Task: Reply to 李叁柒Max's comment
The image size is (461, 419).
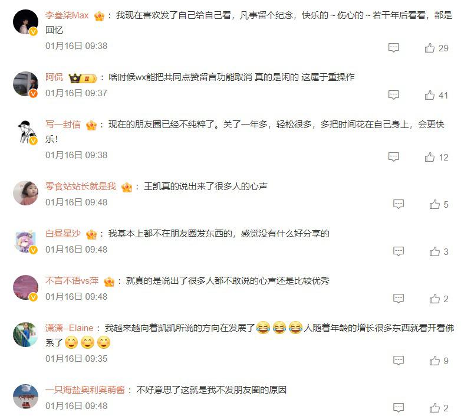Action: [x=393, y=48]
